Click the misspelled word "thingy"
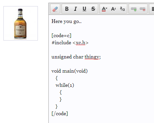 pyautogui.click(x=92, y=57)
